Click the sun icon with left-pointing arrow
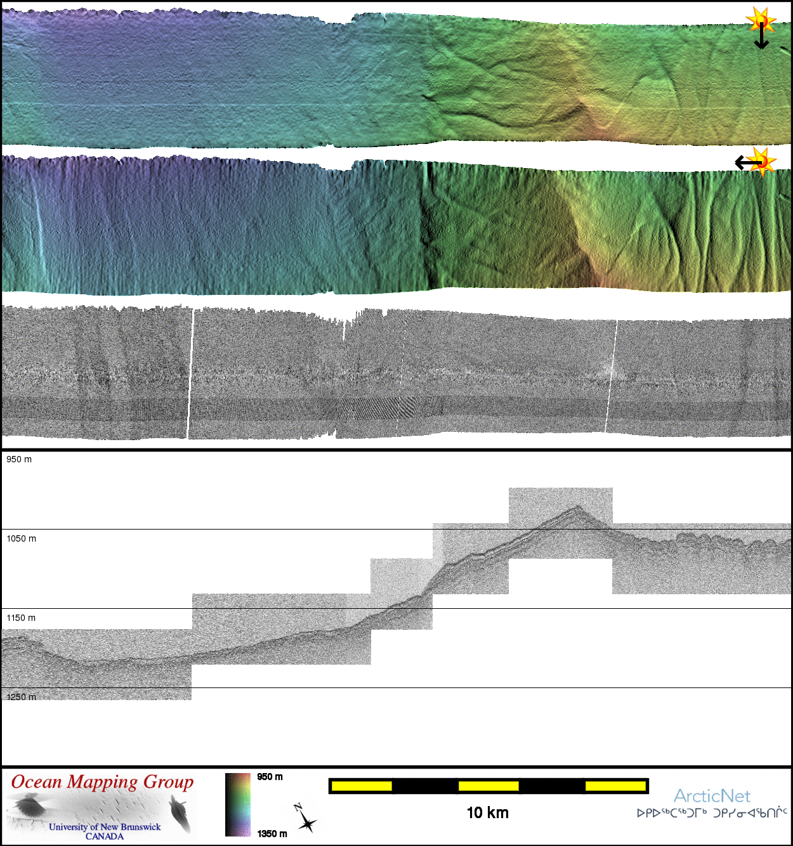 point(761,161)
